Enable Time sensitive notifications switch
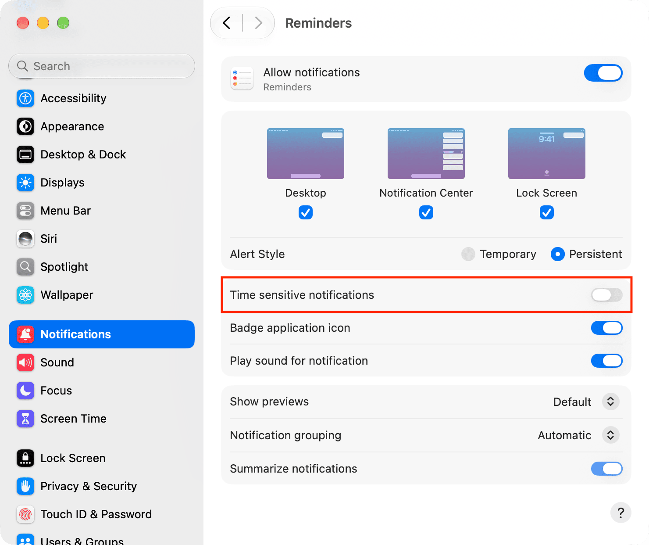The height and width of the screenshot is (545, 649). [607, 295]
